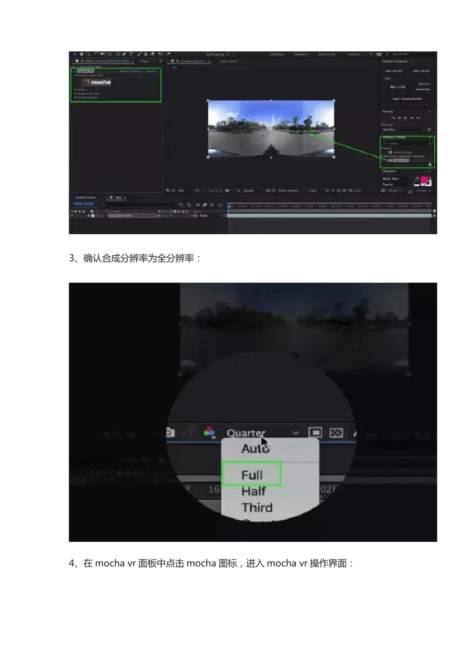
Task: Select the Puppet Pin tool in top toolbar
Action: point(168,54)
